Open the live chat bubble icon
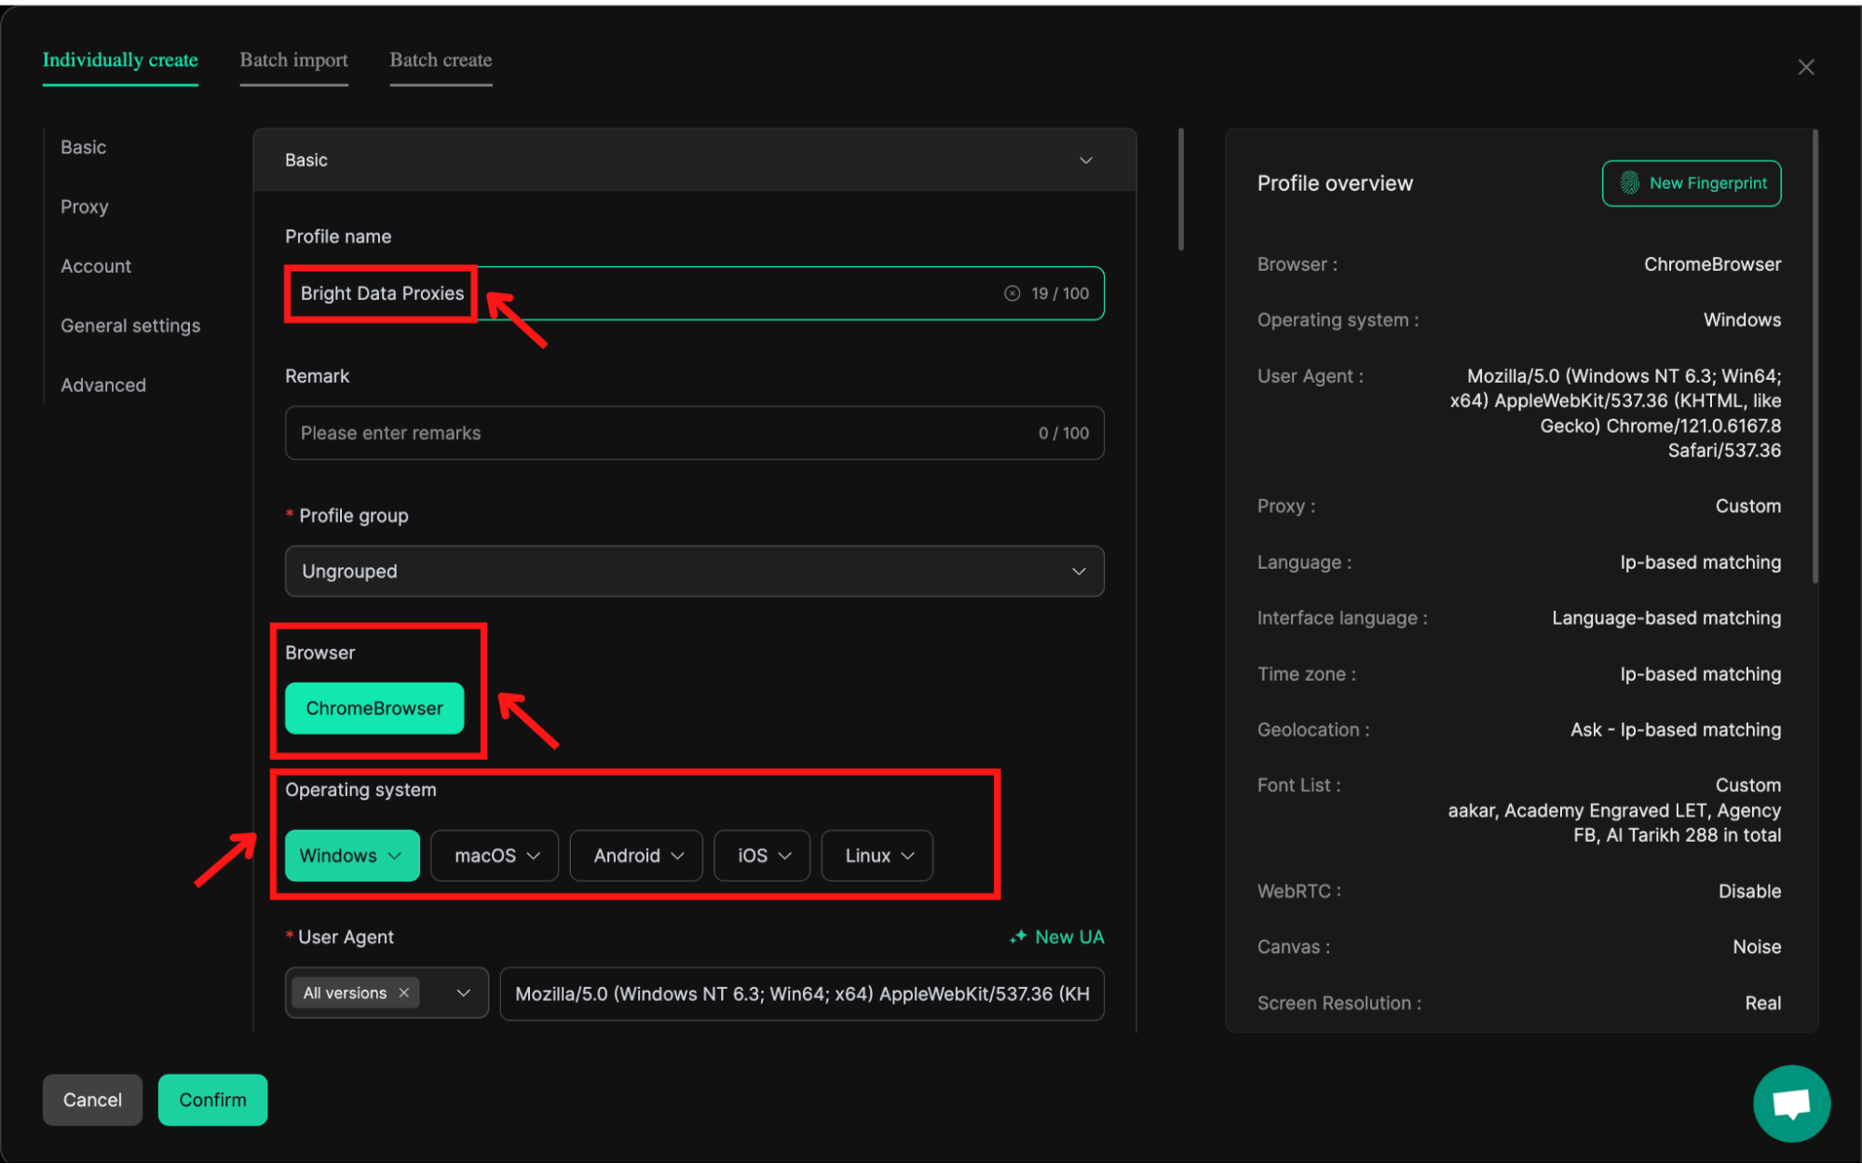This screenshot has height=1164, width=1862. 1790,1103
